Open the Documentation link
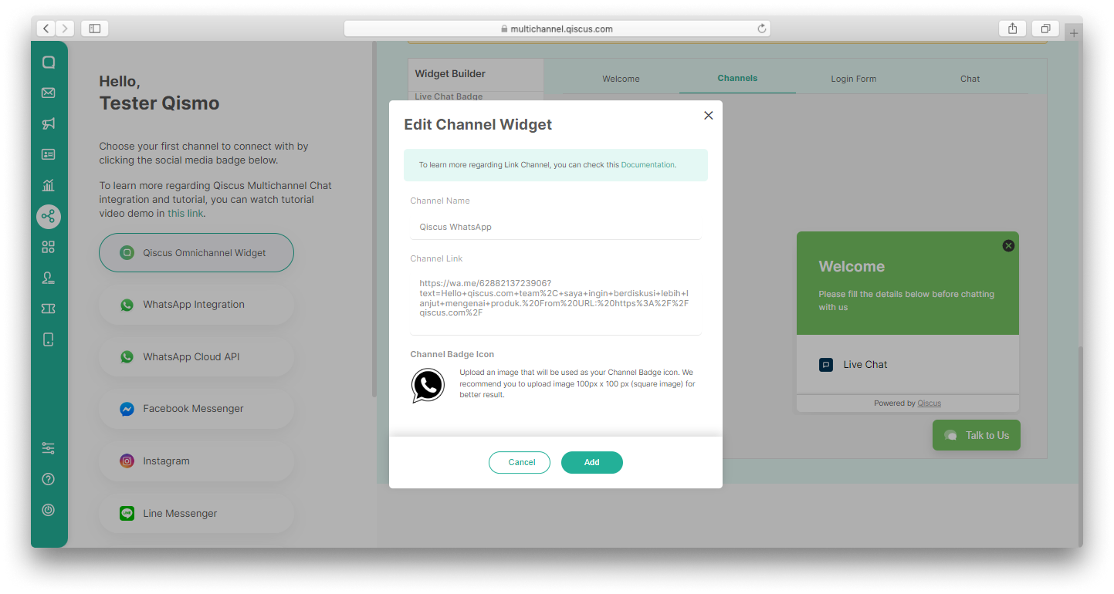1114x594 pixels. (x=648, y=165)
